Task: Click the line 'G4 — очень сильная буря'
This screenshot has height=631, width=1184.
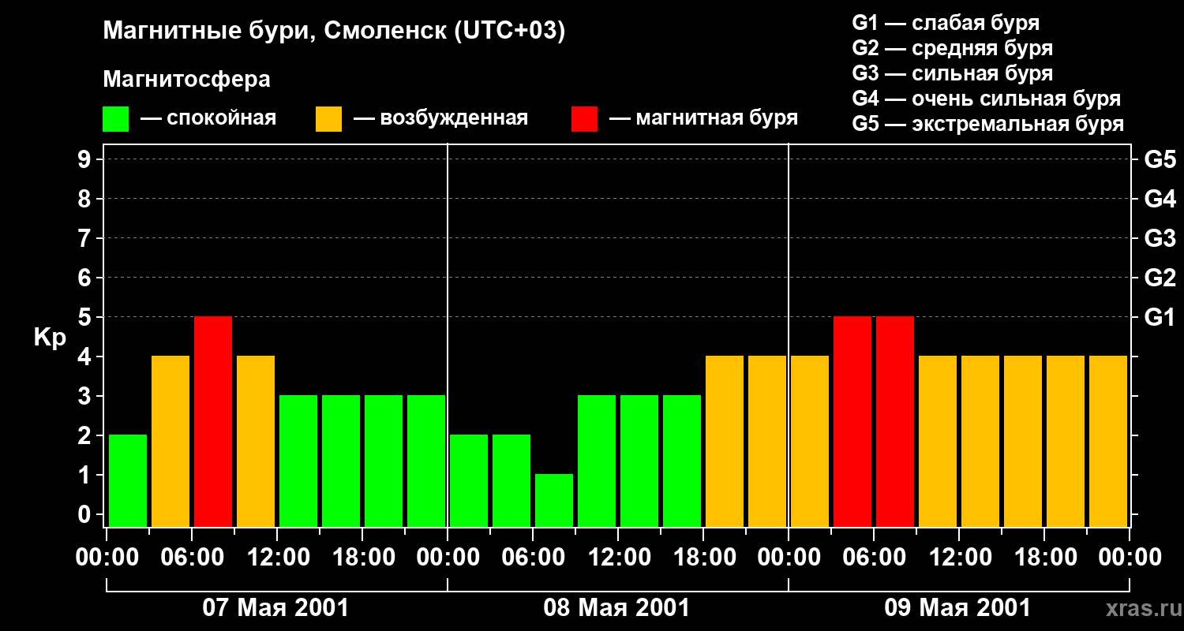Action: coord(987,99)
